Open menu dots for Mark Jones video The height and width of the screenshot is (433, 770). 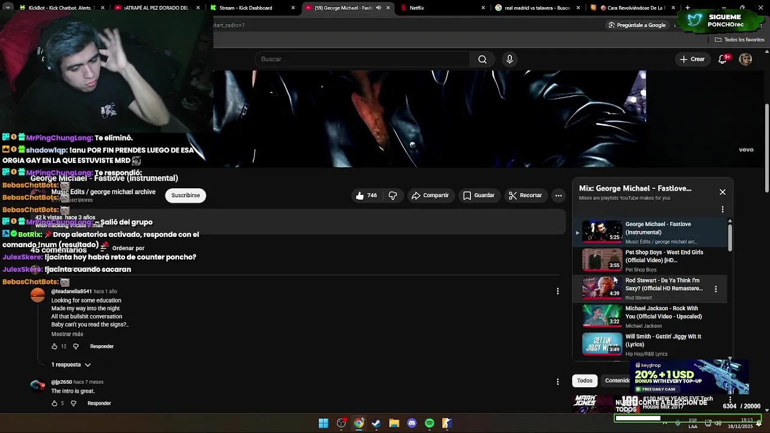click(x=730, y=399)
